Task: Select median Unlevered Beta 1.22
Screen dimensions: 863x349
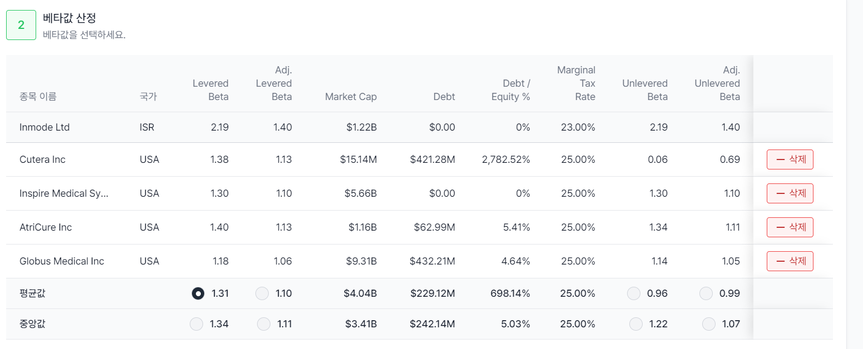Action: pyautogui.click(x=635, y=324)
